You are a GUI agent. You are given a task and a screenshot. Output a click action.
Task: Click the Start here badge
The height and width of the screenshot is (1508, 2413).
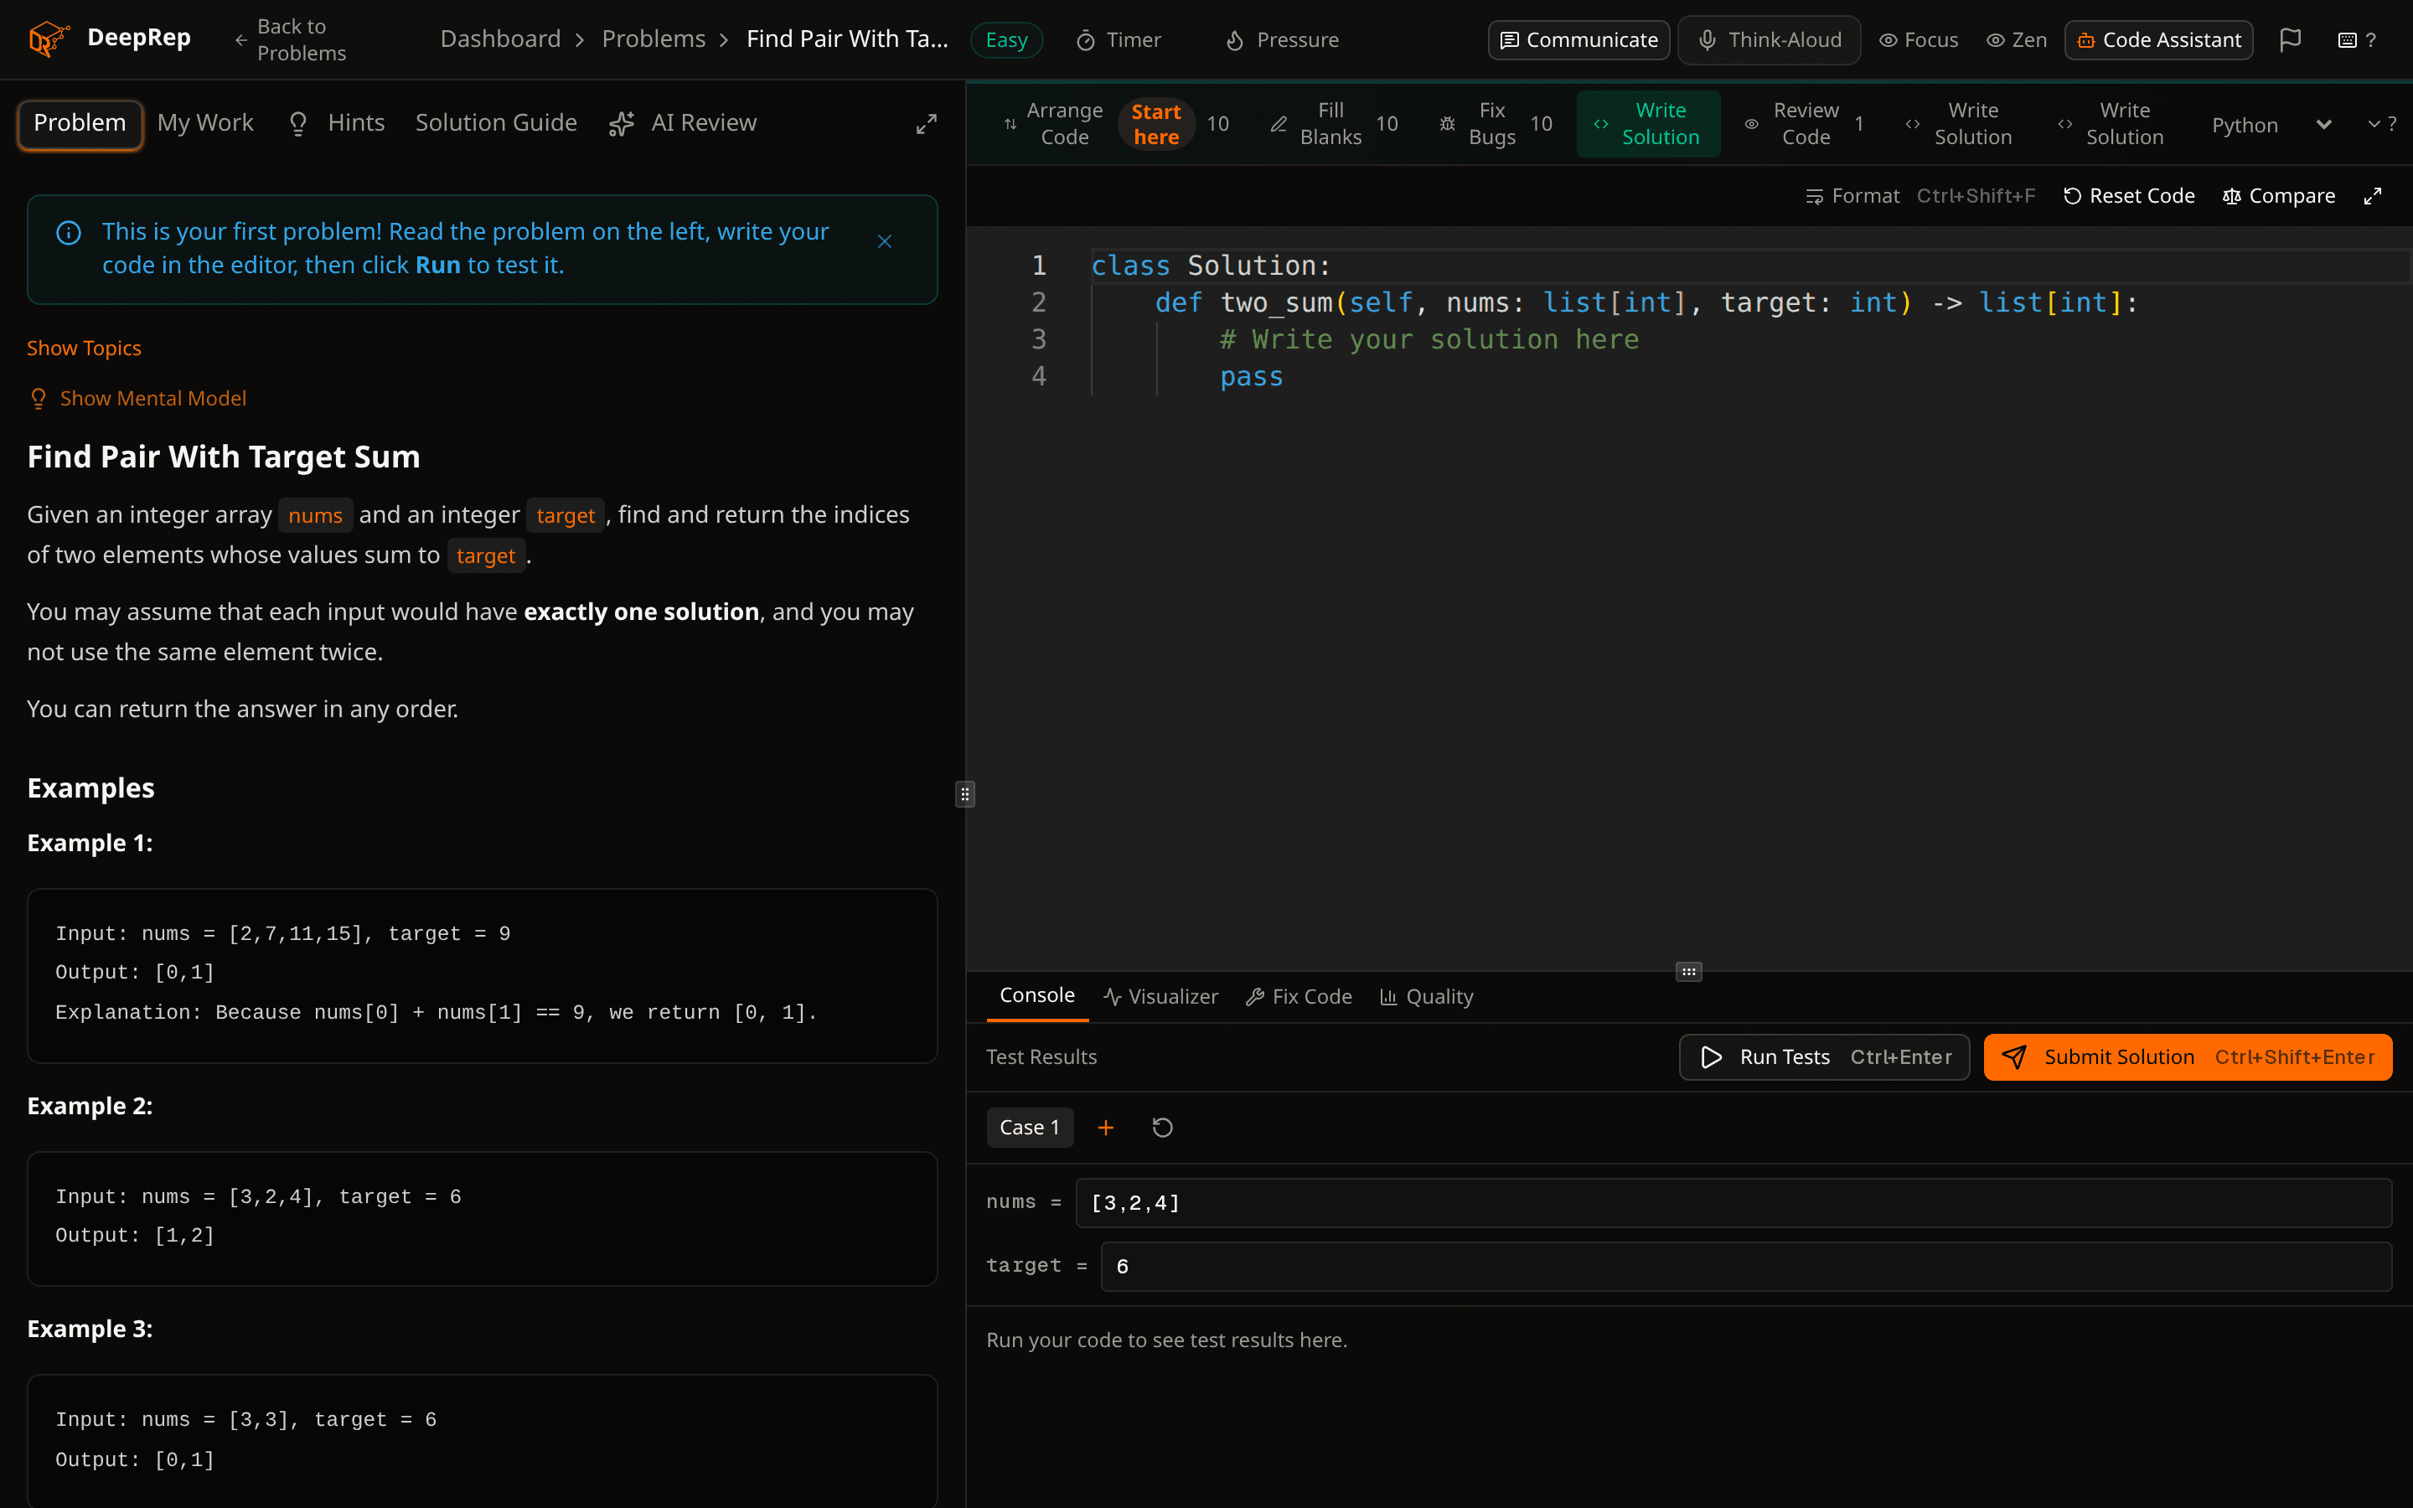tap(1155, 124)
